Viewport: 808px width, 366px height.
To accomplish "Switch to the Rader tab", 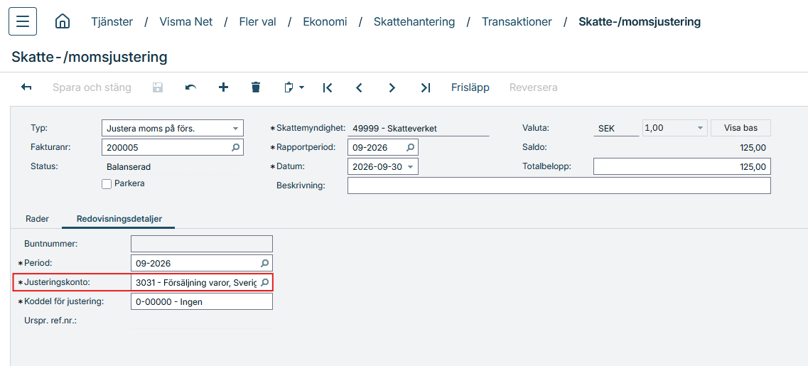I will tap(37, 219).
